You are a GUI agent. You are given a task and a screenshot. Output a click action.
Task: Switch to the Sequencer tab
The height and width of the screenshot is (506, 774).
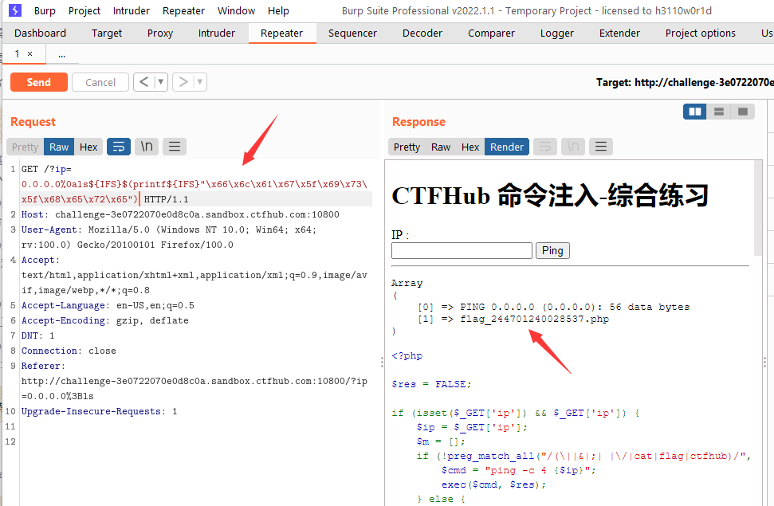tap(352, 33)
